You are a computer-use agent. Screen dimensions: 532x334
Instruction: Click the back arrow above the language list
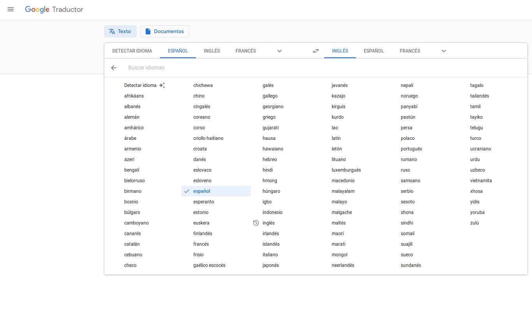coord(113,67)
